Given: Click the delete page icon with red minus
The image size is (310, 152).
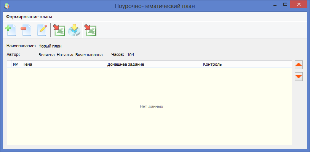Looking at the screenshot, I should click(26, 30).
